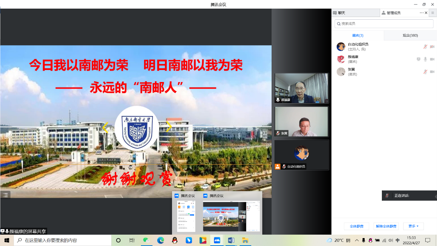Screen dimensions: 437x246
Task: Unmute microphone of 自动化组织员 in member list
Action: point(425,47)
